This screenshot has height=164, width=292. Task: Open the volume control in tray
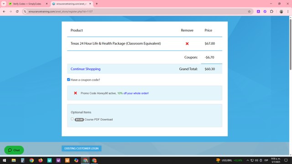click(256, 160)
